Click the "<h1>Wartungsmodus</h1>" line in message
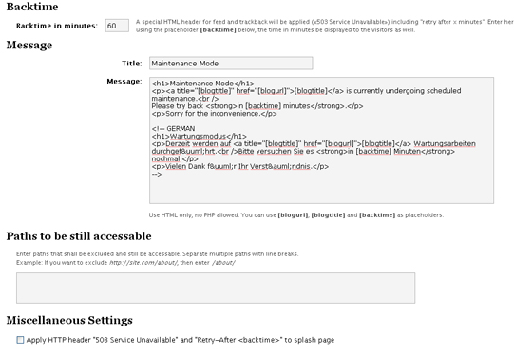 coord(199,136)
